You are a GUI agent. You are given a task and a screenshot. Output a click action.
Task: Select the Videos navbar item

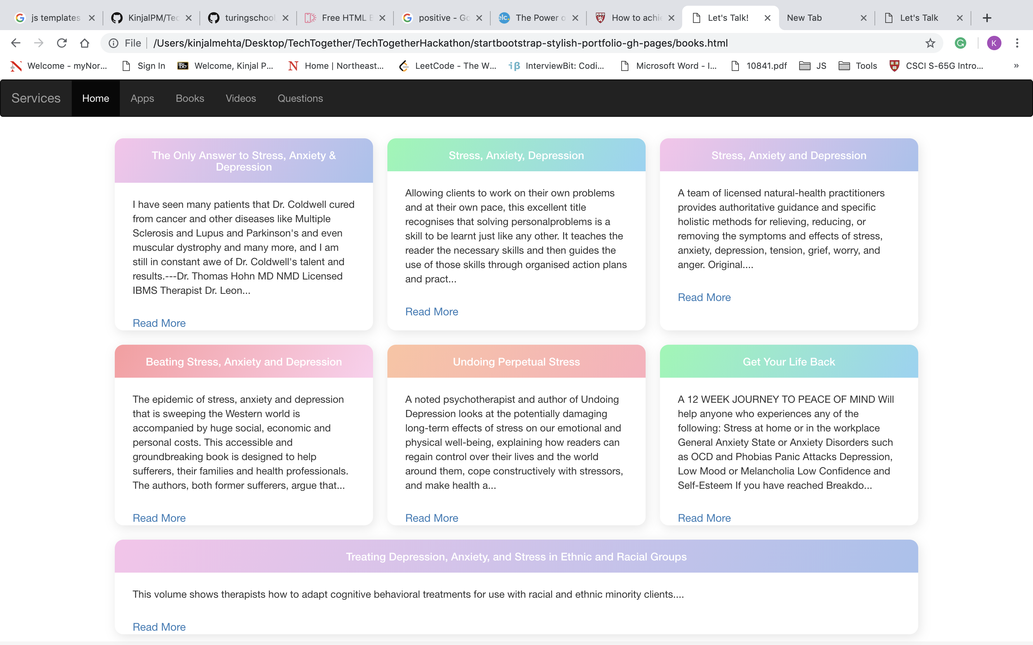[241, 98]
